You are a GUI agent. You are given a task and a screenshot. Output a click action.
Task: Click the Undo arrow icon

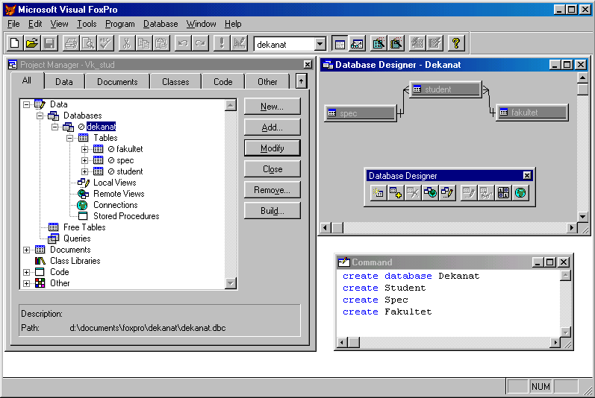click(183, 43)
